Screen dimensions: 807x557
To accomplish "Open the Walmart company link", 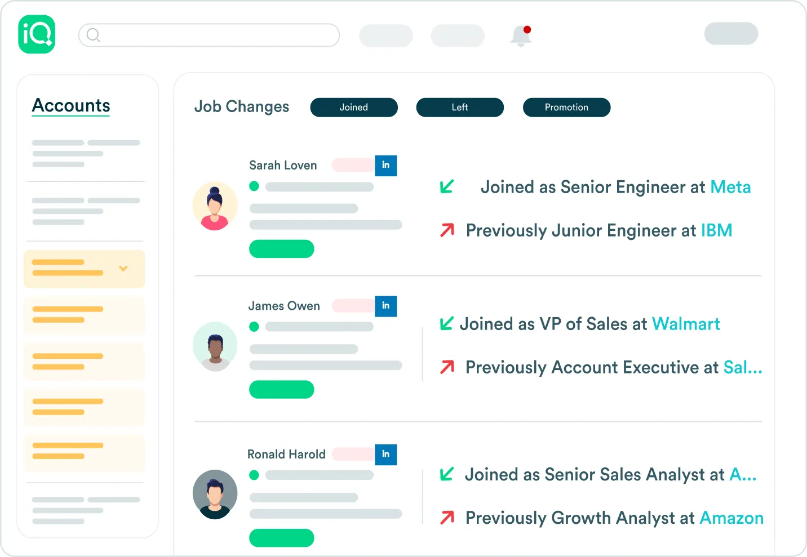I will point(686,324).
